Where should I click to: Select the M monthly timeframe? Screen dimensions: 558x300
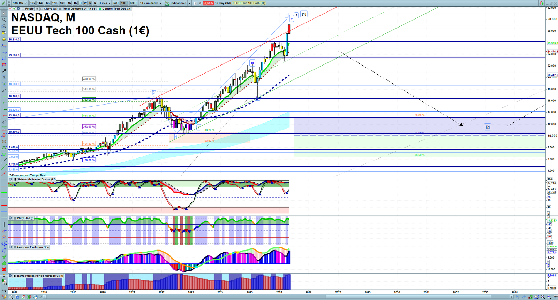pyautogui.click(x=90, y=3)
